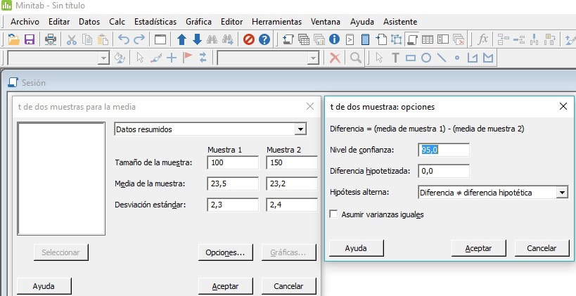Open the Hipótesis alterna dropdown
The width and height of the screenshot is (576, 296).
[561, 192]
